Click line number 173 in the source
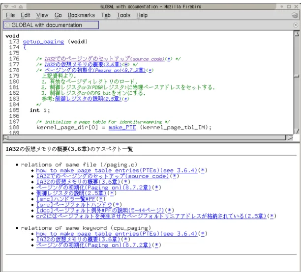Image resolution: width=301 pixels, height=272 pixels. click(14, 42)
